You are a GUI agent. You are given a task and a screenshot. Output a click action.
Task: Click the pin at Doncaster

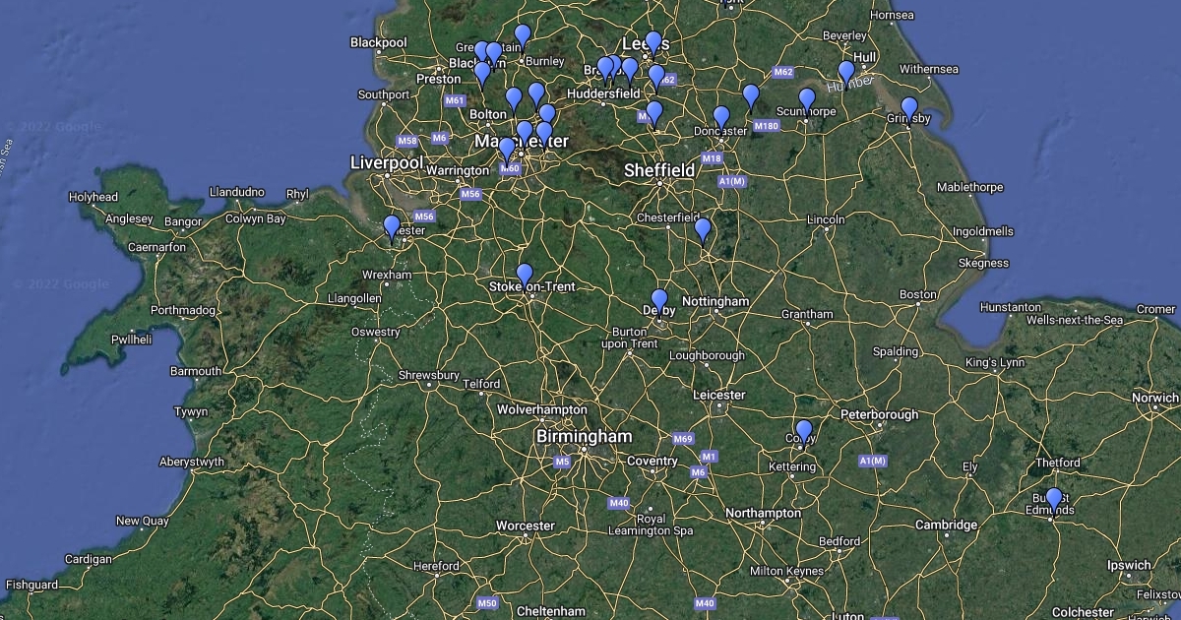pyautogui.click(x=721, y=119)
